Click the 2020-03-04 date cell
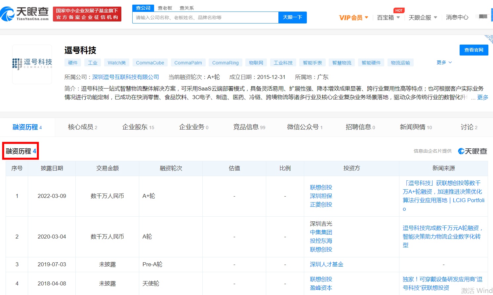 [x=52, y=237]
